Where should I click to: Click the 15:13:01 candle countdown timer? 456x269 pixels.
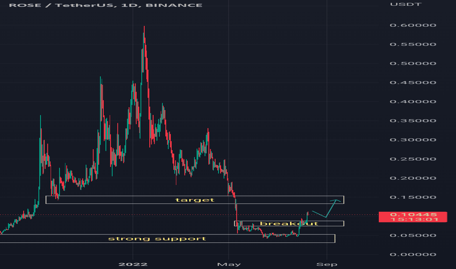[414, 219]
